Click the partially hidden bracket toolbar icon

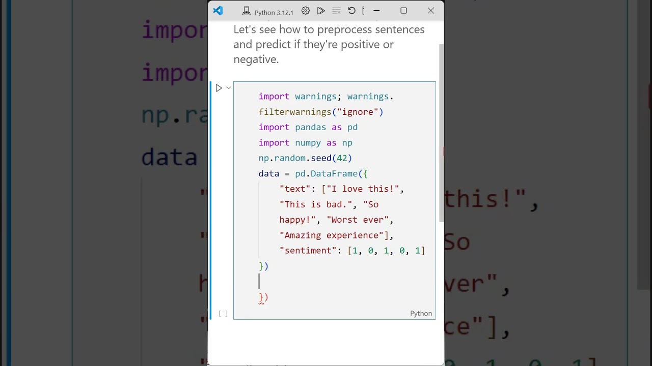click(363, 11)
